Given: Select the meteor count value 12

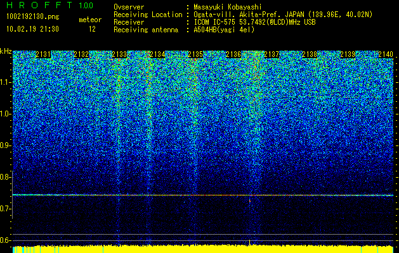Looking at the screenshot, I should pyautogui.click(x=92, y=29).
